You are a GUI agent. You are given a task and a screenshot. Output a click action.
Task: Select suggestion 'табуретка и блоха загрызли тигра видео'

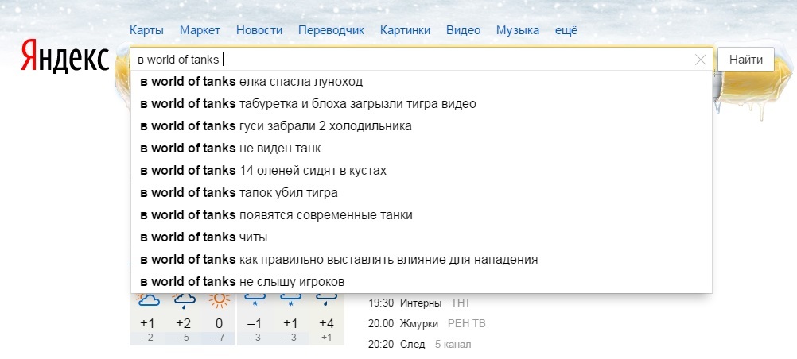tap(422, 104)
